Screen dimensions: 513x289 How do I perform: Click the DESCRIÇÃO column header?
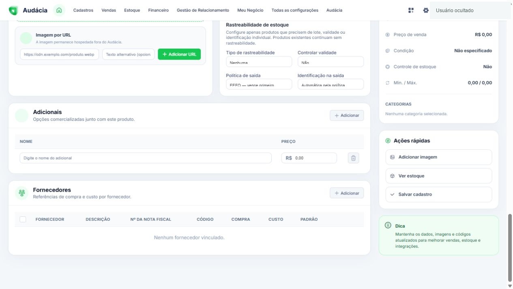point(98,219)
